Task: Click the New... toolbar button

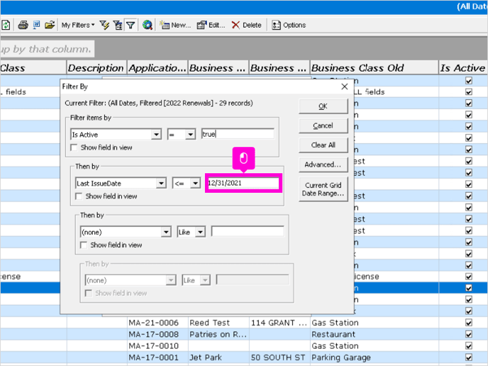Action: (175, 25)
